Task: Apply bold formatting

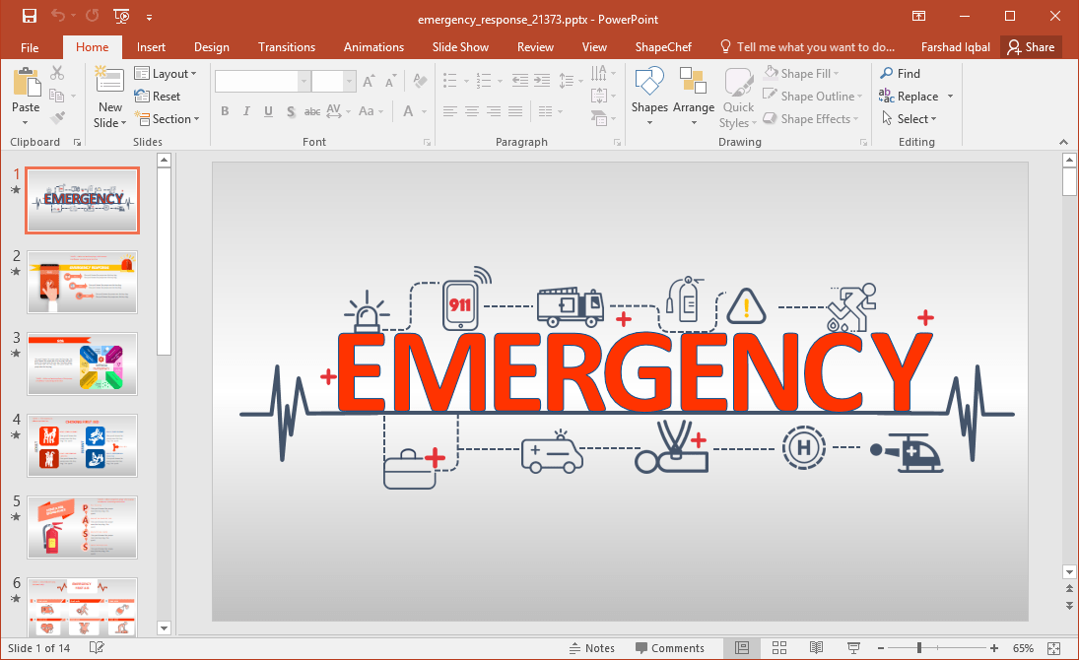Action: pos(225,111)
